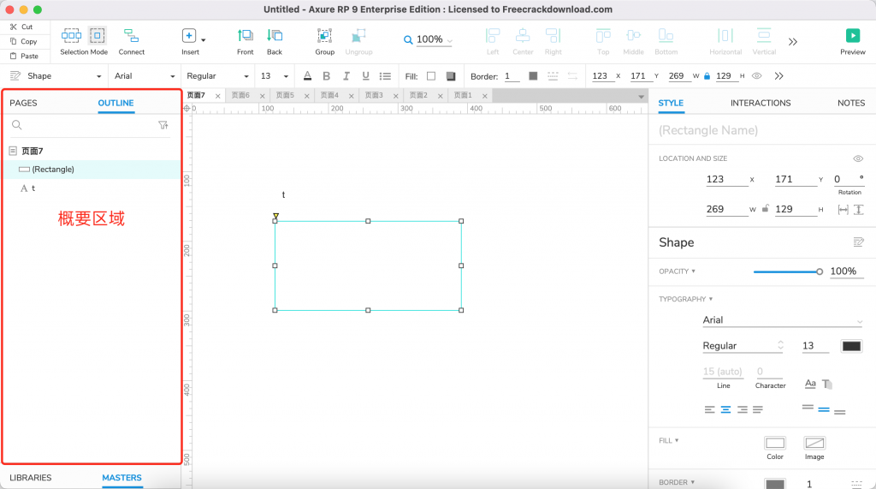Click the Group icon in toolbar

pos(324,36)
